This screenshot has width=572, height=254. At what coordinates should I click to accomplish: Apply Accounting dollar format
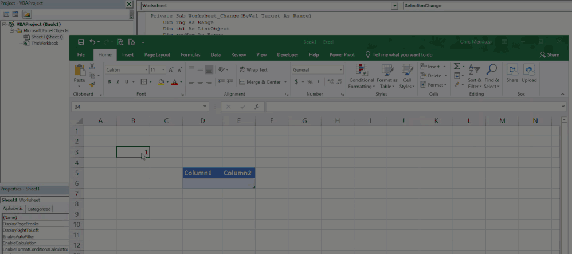coord(296,82)
